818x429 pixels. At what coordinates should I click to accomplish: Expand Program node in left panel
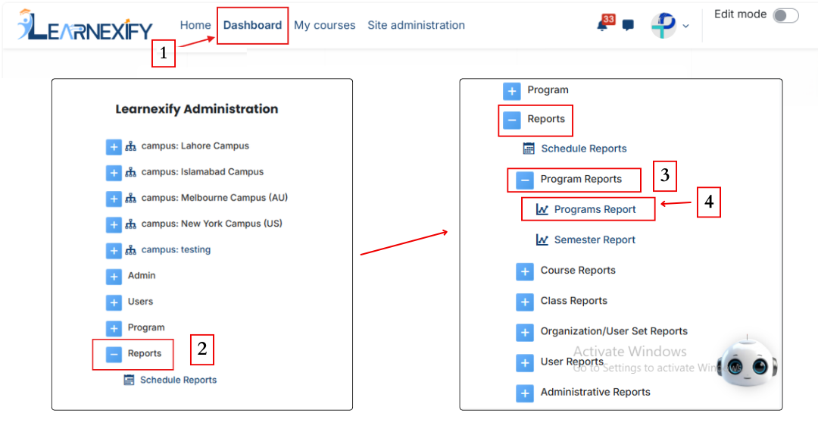click(x=114, y=328)
